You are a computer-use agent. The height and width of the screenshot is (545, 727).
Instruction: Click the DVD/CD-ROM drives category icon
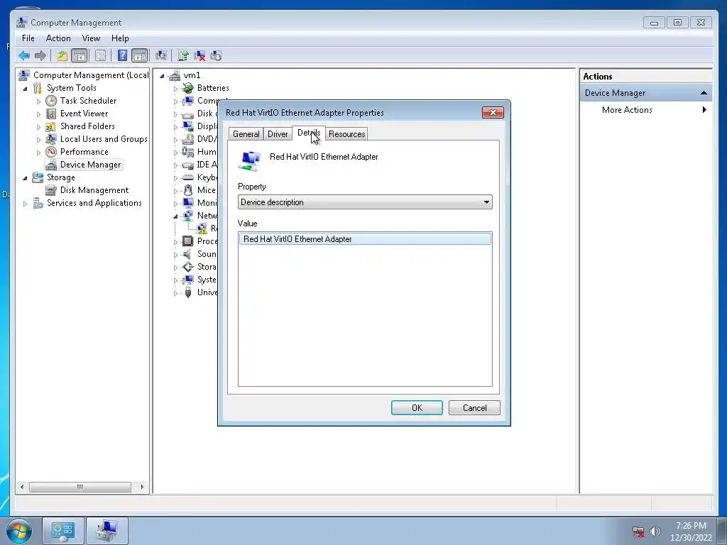click(187, 139)
